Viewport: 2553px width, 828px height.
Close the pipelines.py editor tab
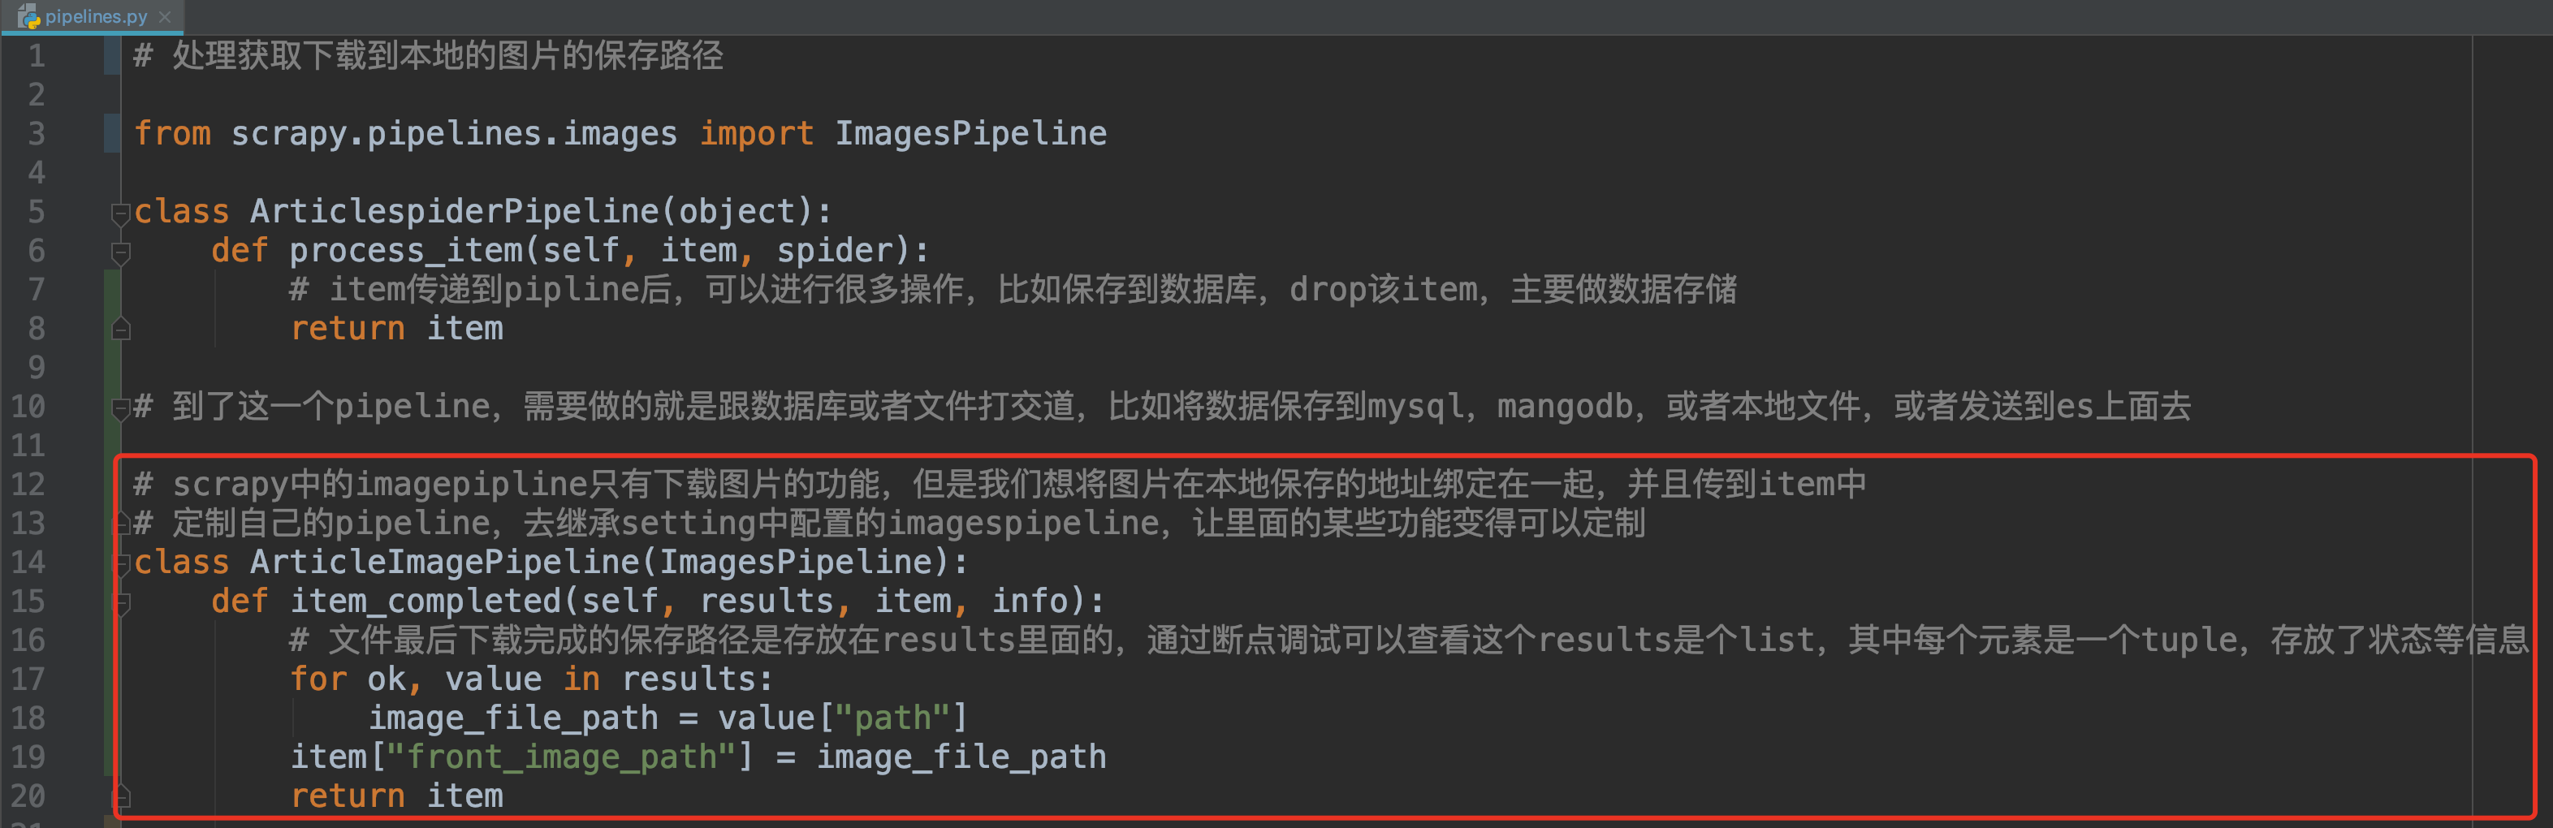click(165, 17)
